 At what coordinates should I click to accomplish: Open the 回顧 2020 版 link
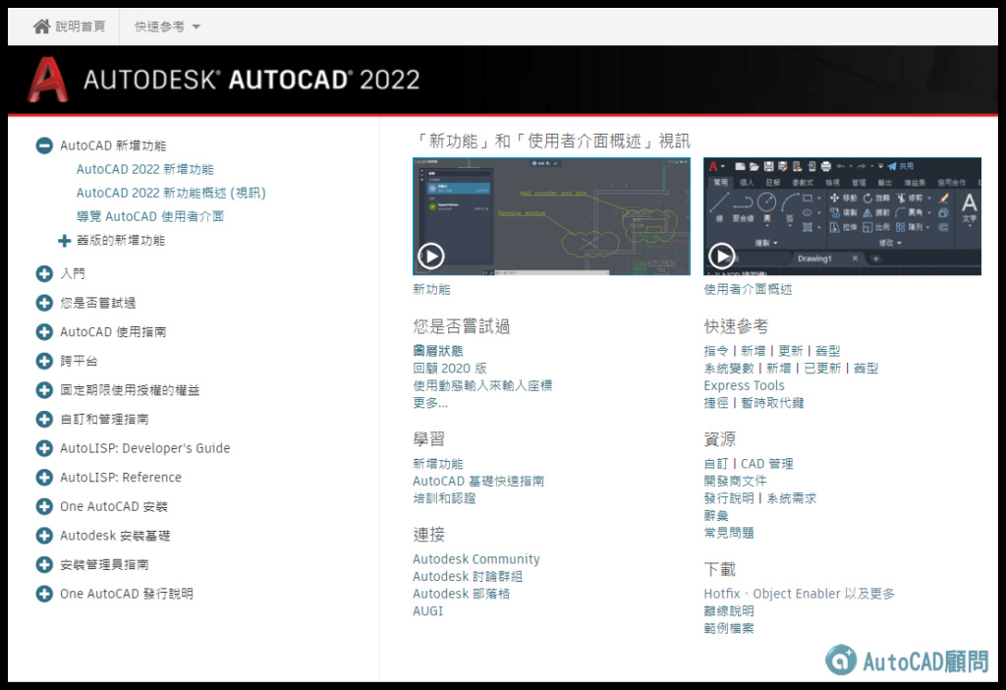[450, 369]
